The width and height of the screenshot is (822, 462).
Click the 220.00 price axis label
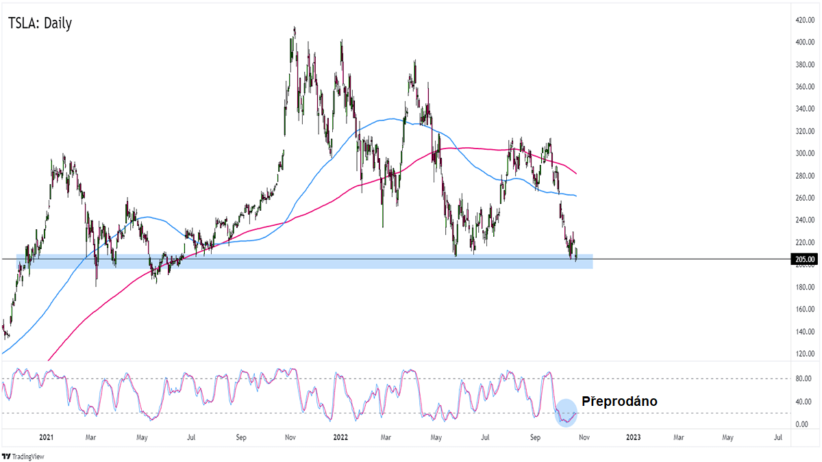click(804, 242)
